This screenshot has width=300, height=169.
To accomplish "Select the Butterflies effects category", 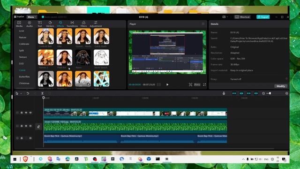I will pos(24,77).
